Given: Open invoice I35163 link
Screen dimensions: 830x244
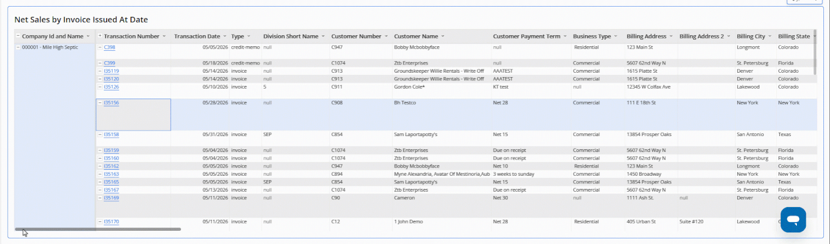Looking at the screenshot, I should pos(111,174).
